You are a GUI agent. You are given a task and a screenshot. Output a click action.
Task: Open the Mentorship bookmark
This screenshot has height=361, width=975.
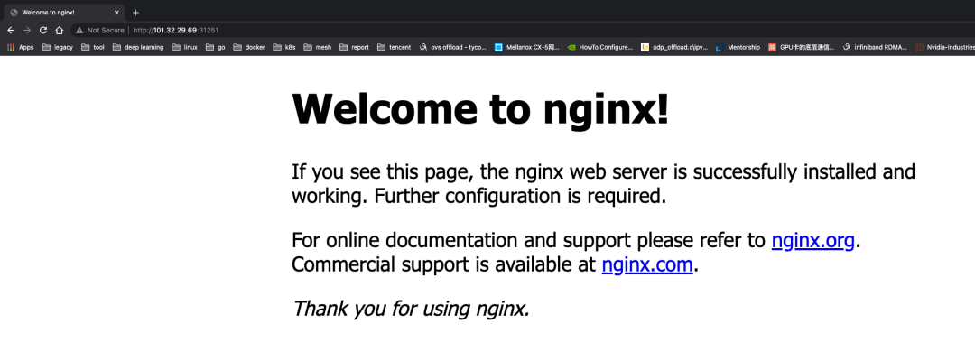tap(738, 47)
